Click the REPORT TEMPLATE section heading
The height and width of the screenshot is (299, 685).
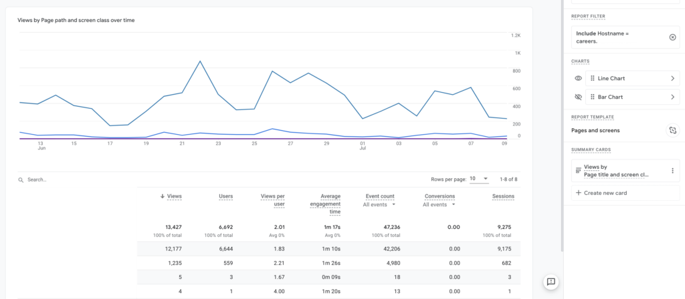[593, 117]
